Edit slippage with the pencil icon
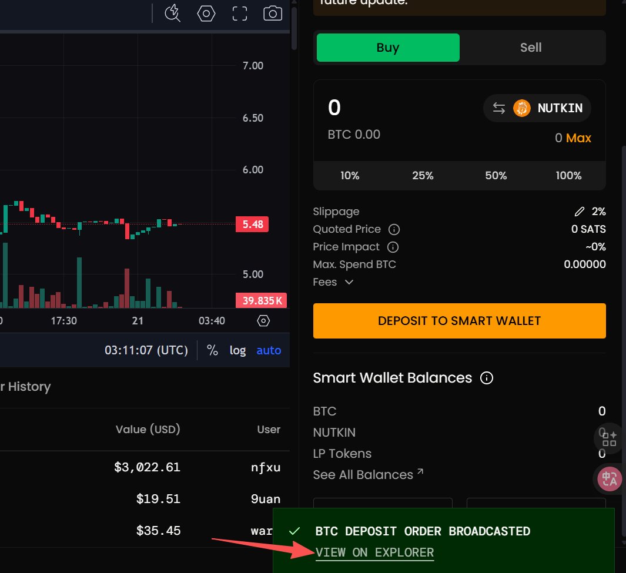Image resolution: width=626 pixels, height=573 pixels. pyautogui.click(x=580, y=212)
